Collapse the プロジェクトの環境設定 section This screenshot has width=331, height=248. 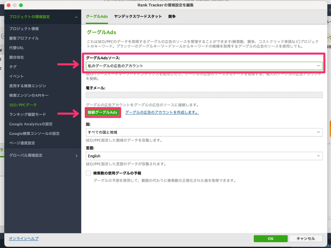pyautogui.click(x=43, y=17)
